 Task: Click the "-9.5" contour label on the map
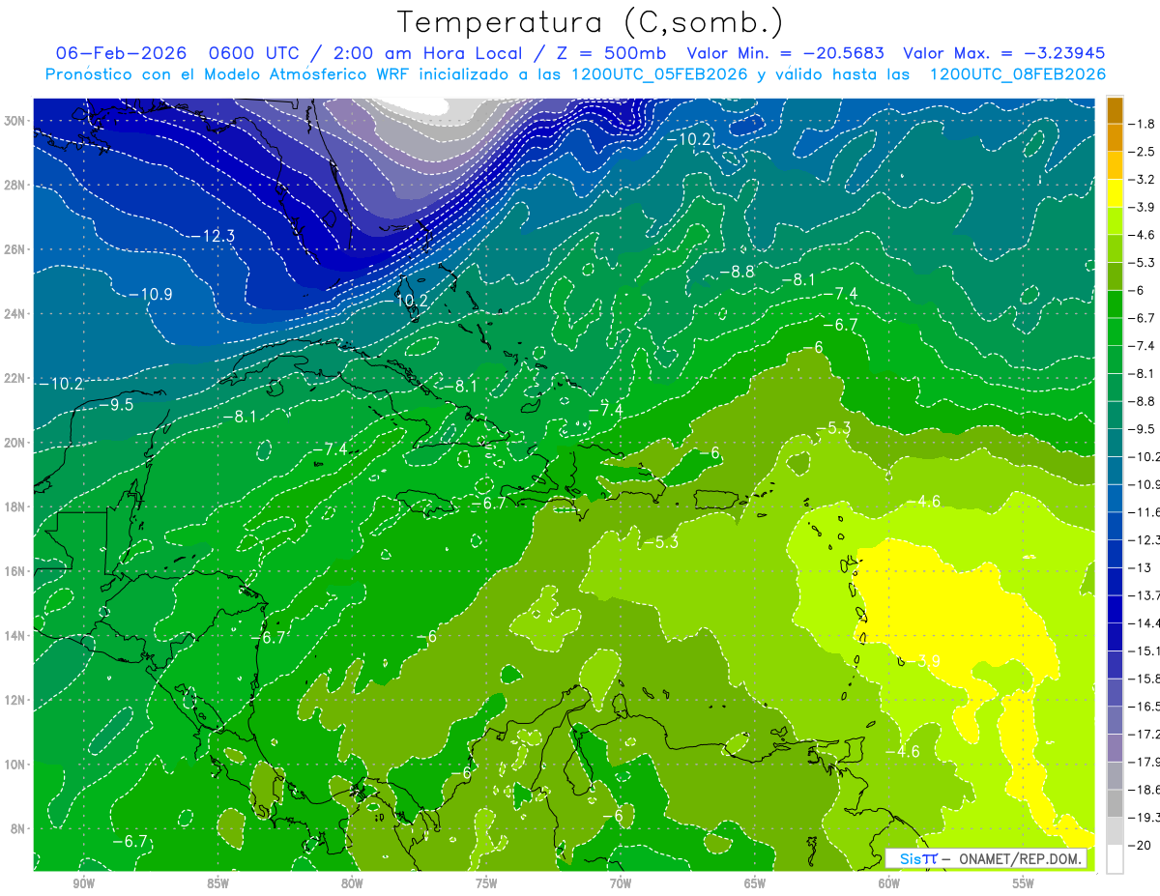pos(116,405)
